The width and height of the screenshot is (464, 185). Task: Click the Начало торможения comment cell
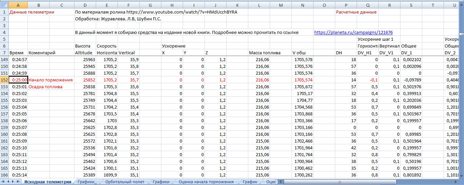point(51,80)
